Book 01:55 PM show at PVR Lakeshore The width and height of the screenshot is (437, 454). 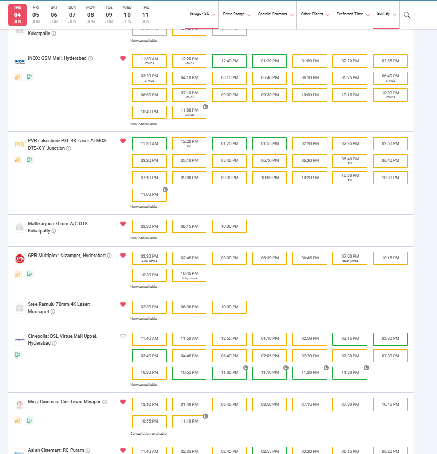[270, 144]
